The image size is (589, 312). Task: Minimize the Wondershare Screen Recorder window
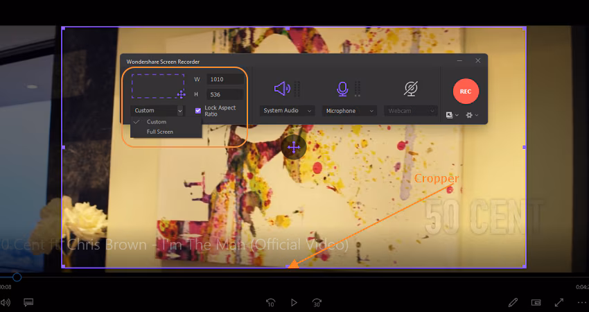click(x=460, y=60)
